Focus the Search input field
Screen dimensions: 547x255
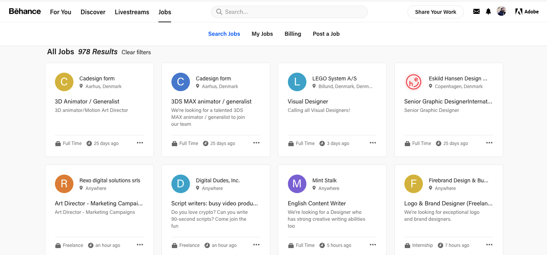292,12
